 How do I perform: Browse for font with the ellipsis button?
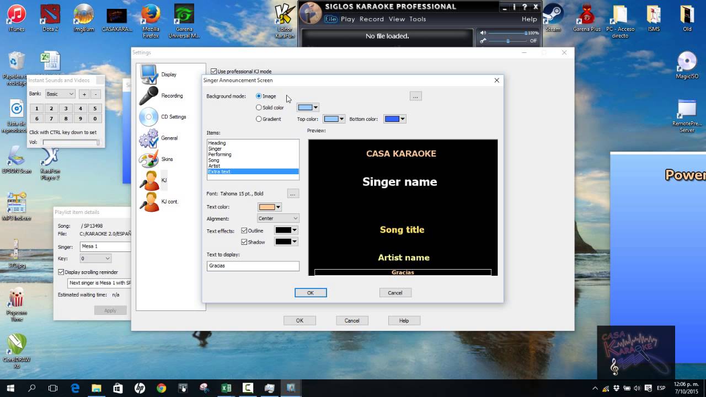point(293,194)
